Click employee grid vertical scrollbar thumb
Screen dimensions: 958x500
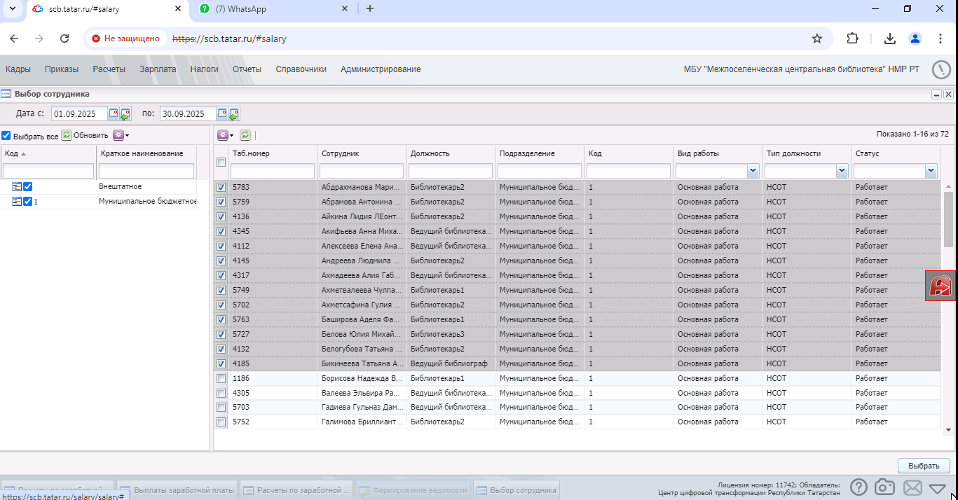[x=948, y=218]
